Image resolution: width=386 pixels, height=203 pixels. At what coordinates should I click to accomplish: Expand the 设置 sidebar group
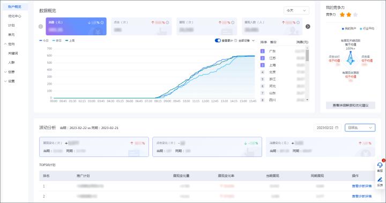9,81
